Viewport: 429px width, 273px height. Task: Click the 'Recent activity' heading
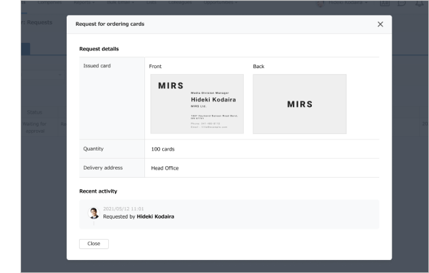(x=98, y=191)
